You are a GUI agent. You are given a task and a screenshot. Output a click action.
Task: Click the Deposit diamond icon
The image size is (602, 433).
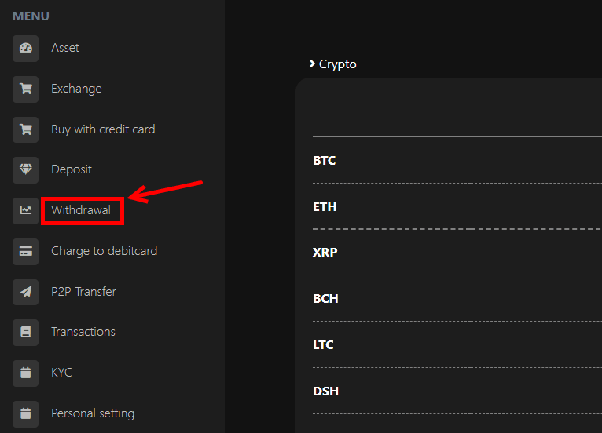pyautogui.click(x=26, y=169)
